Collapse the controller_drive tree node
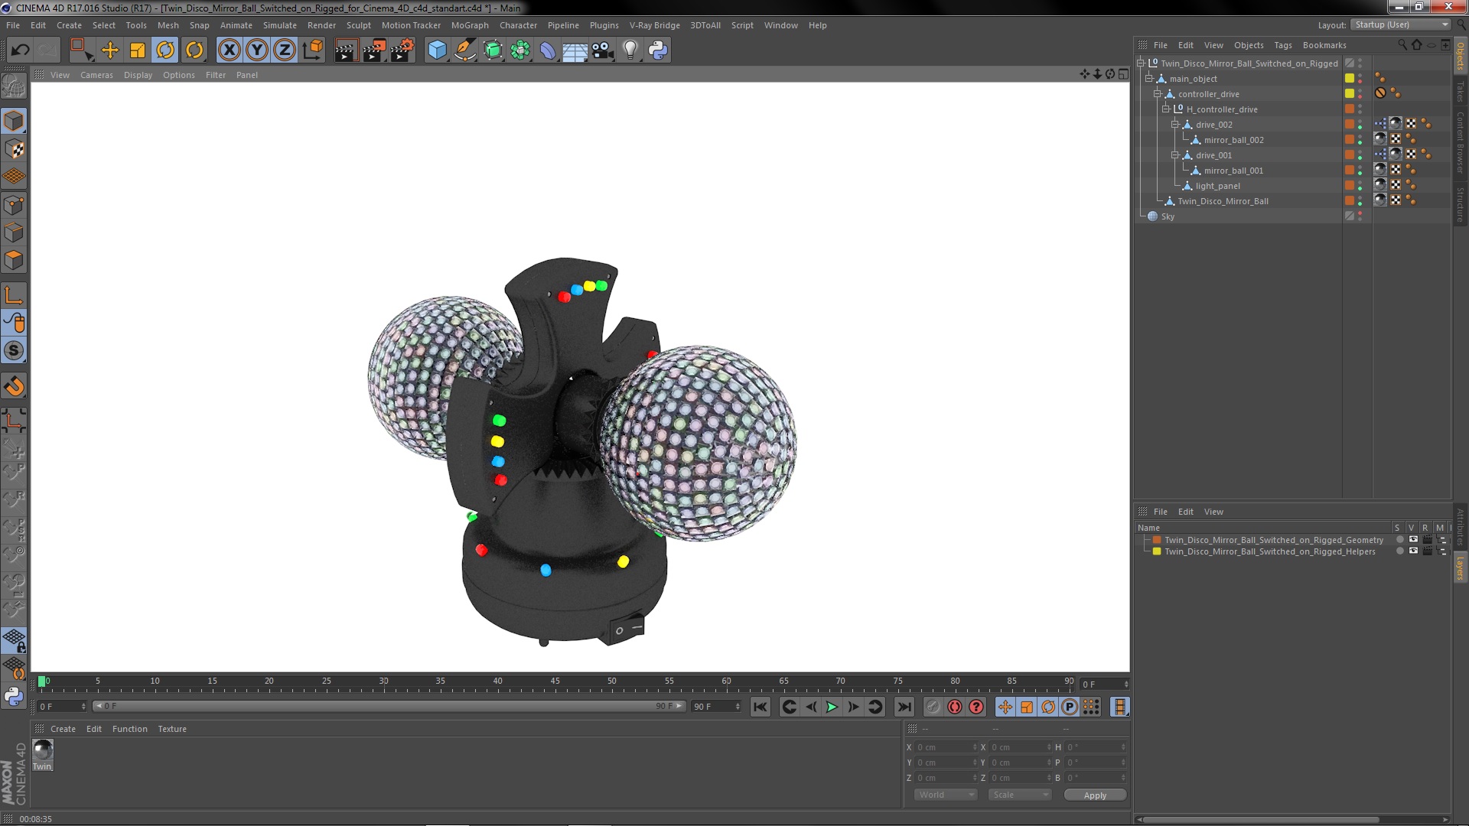This screenshot has height=826, width=1469. (1158, 94)
